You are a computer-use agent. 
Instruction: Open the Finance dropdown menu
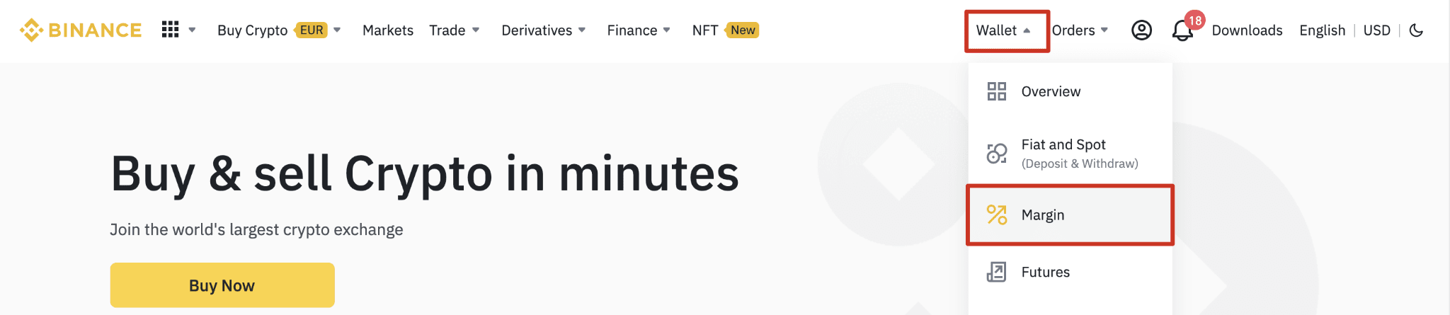point(639,30)
